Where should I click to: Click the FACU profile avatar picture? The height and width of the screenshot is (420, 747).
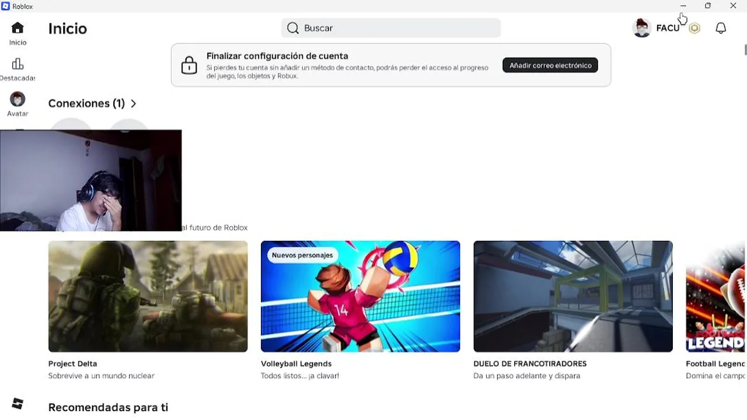[x=642, y=28]
